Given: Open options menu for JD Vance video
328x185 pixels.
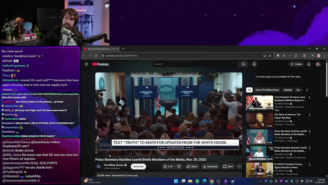Looking at the screenshot, I should pyautogui.click(x=309, y=98).
